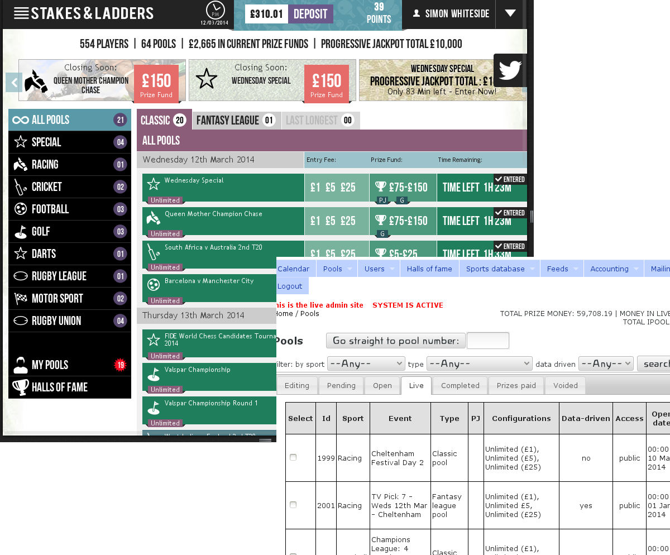Open My Pools in the sidebar
This screenshot has width=670, height=555.
[70, 365]
